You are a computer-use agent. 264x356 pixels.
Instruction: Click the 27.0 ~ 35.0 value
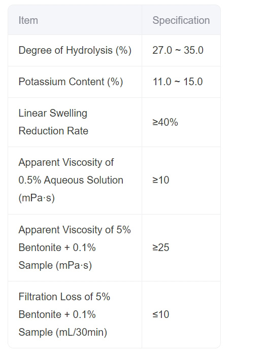pyautogui.click(x=178, y=50)
